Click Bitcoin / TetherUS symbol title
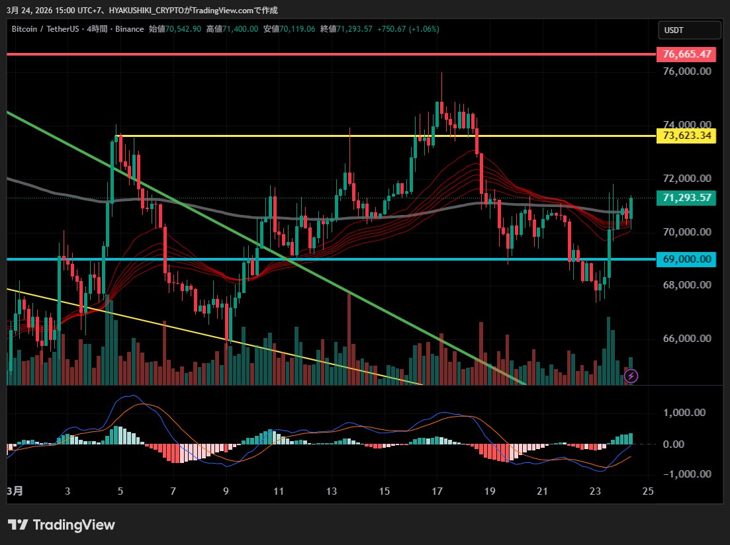 click(x=45, y=29)
